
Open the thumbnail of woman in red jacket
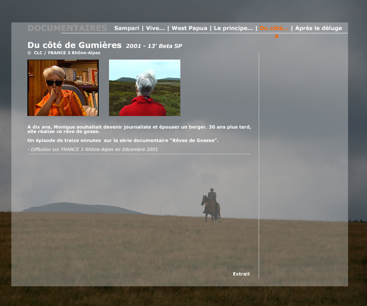pyautogui.click(x=144, y=88)
